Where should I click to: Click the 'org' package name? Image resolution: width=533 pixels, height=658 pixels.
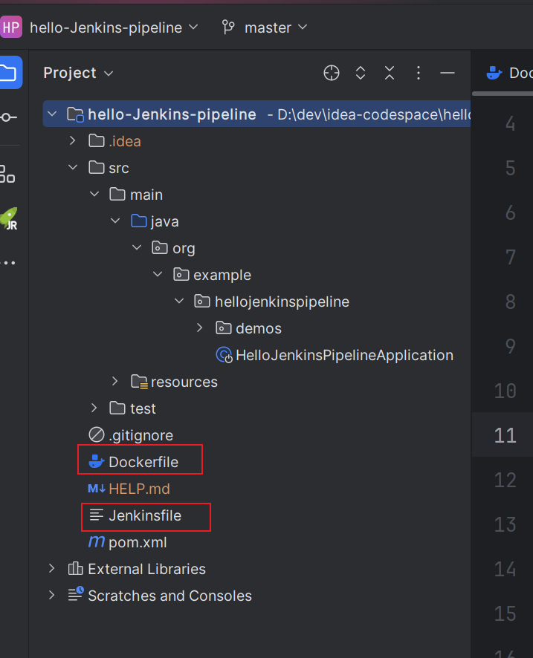pyautogui.click(x=184, y=249)
